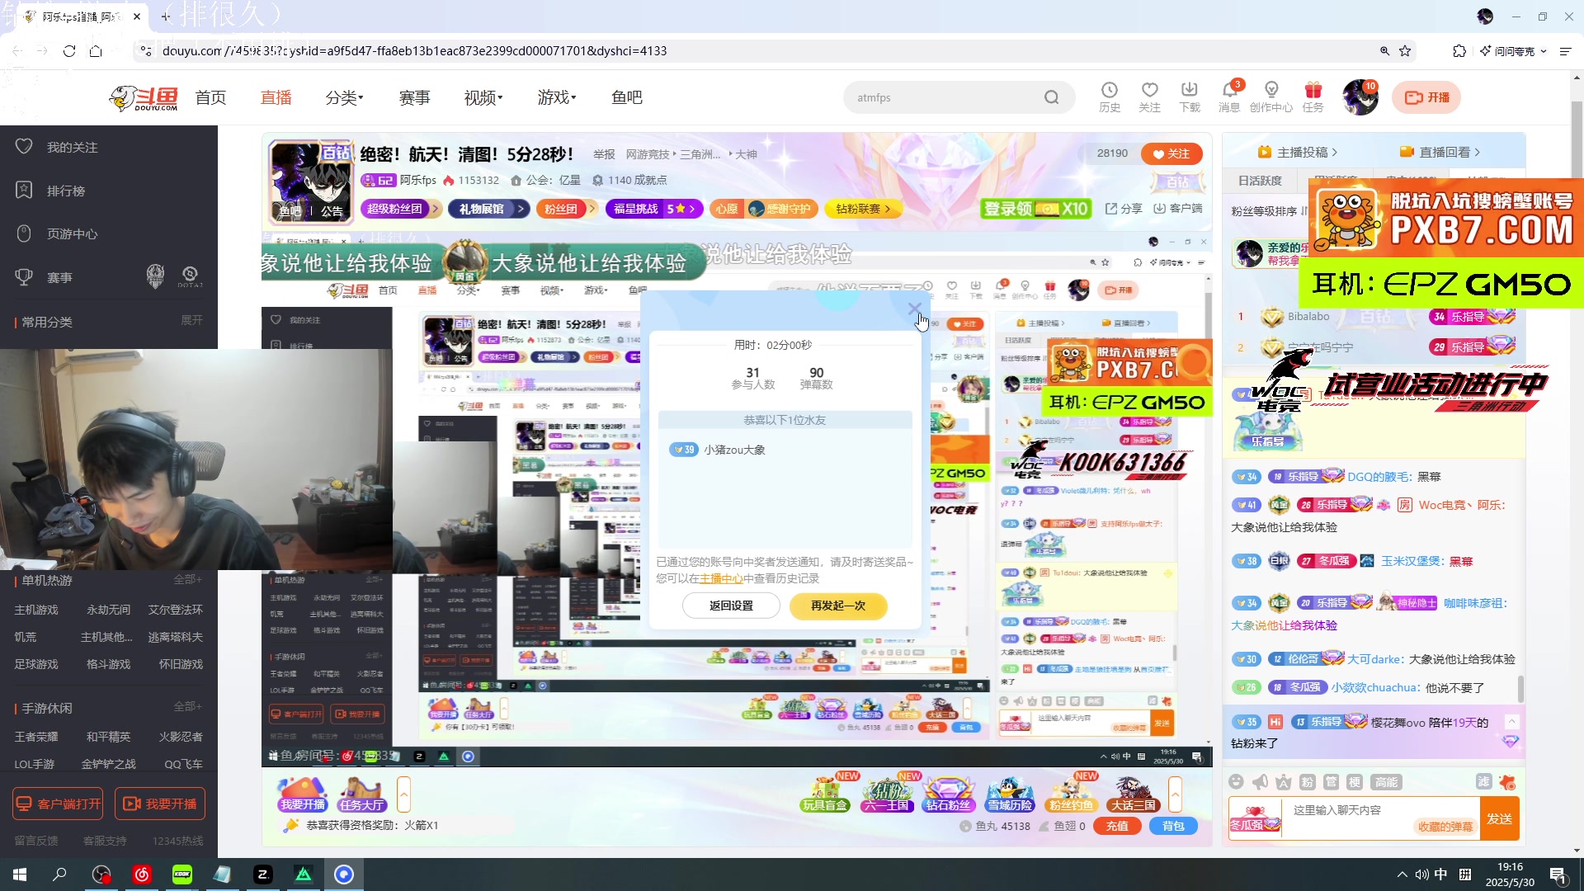The width and height of the screenshot is (1584, 891).
Task: Click 再发起一次 button
Action: [838, 606]
